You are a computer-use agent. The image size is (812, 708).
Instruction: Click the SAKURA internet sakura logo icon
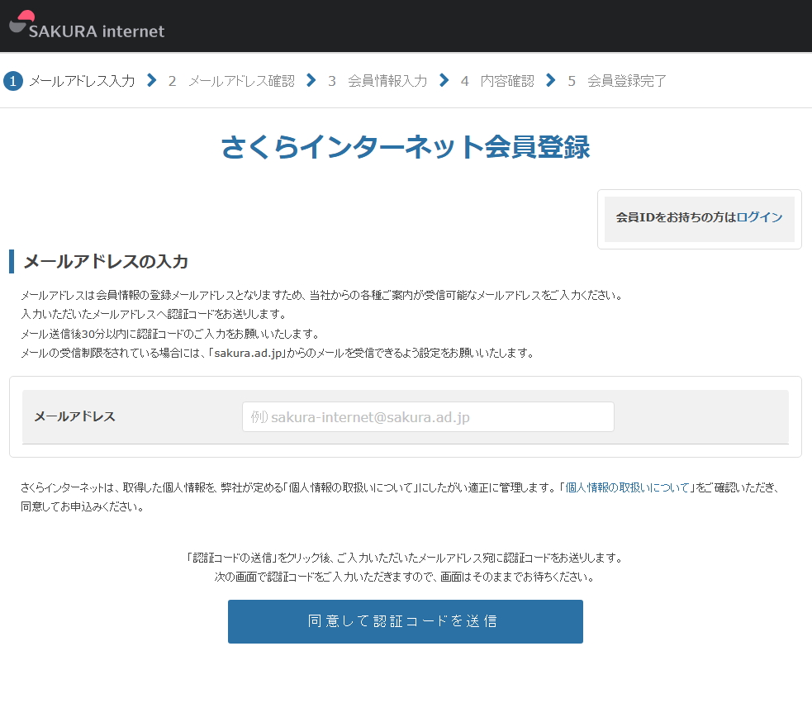[21, 21]
